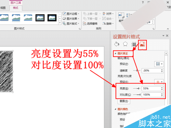Switch to 格式 format tab
This screenshot has width=171, height=128.
16,8
